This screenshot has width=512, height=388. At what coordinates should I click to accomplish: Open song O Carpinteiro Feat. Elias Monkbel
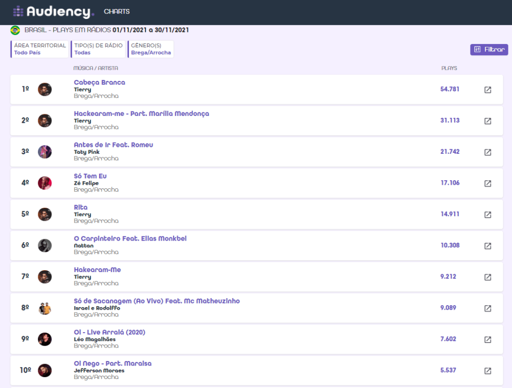pyautogui.click(x=130, y=239)
